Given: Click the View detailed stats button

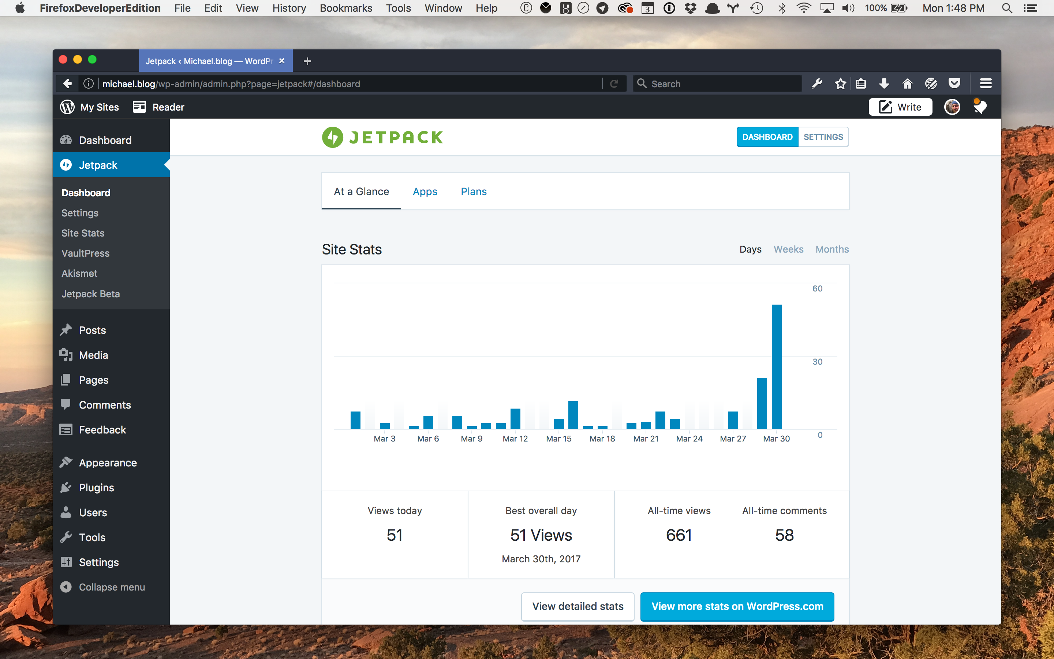Looking at the screenshot, I should pyautogui.click(x=577, y=606).
